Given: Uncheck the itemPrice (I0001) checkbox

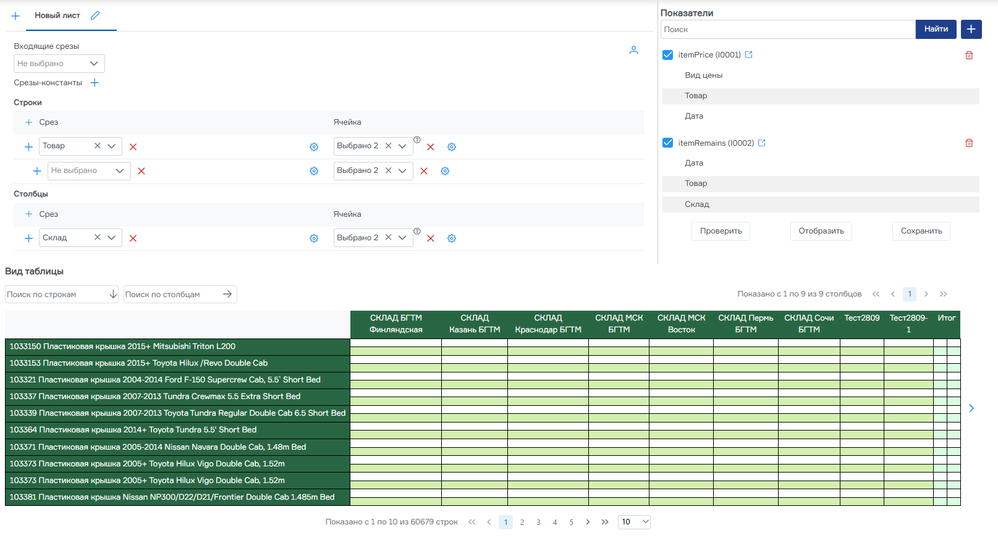Looking at the screenshot, I should click(667, 55).
